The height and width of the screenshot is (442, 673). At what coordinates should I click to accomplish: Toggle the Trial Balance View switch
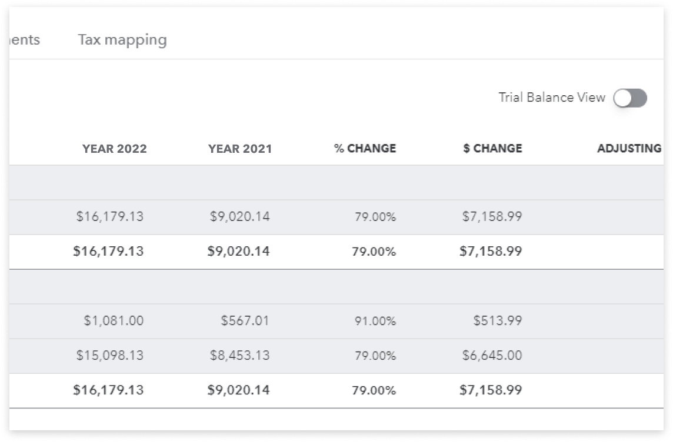click(629, 98)
